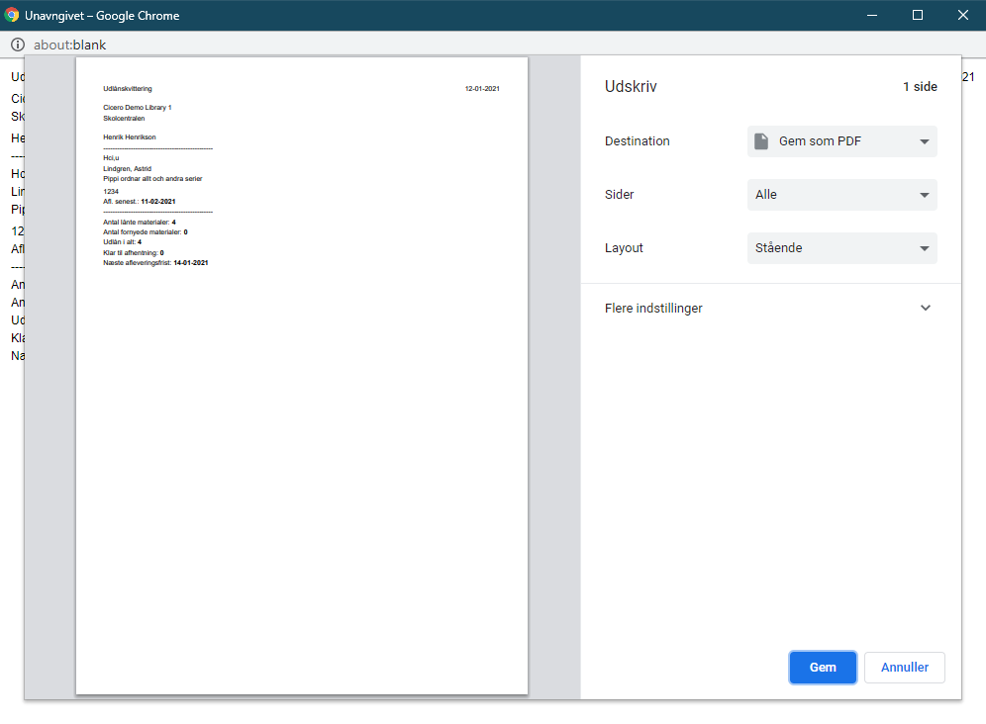Click the date '12-01-2021' in preview
The height and width of the screenshot is (724, 986).
click(482, 89)
